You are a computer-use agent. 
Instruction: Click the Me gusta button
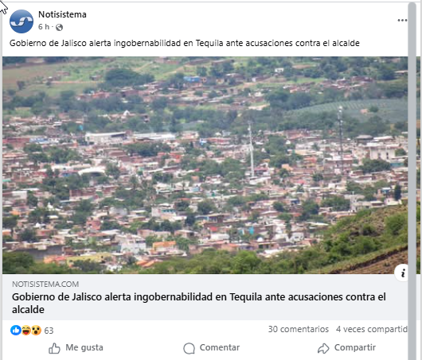[76, 348]
